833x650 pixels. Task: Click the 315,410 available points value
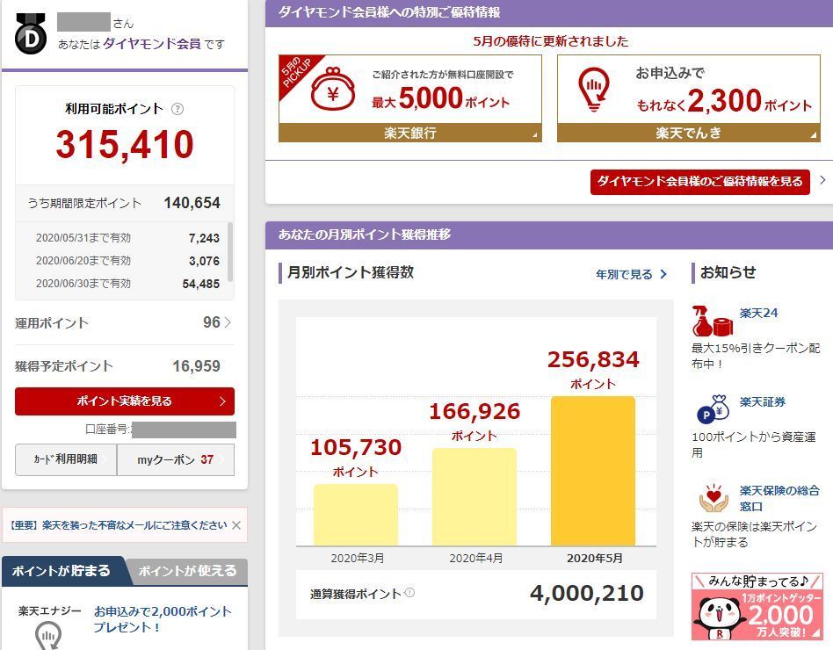(125, 144)
